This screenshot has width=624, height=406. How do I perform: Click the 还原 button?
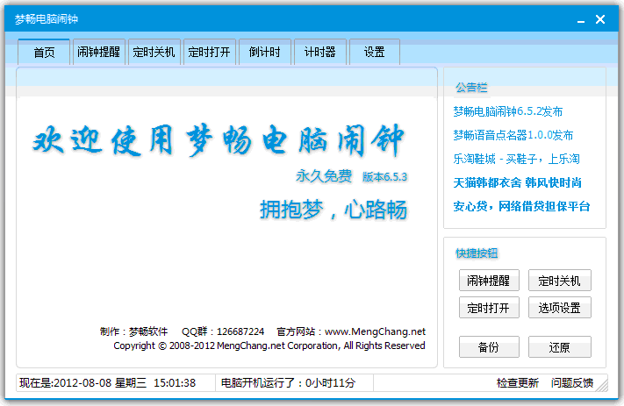(x=560, y=346)
